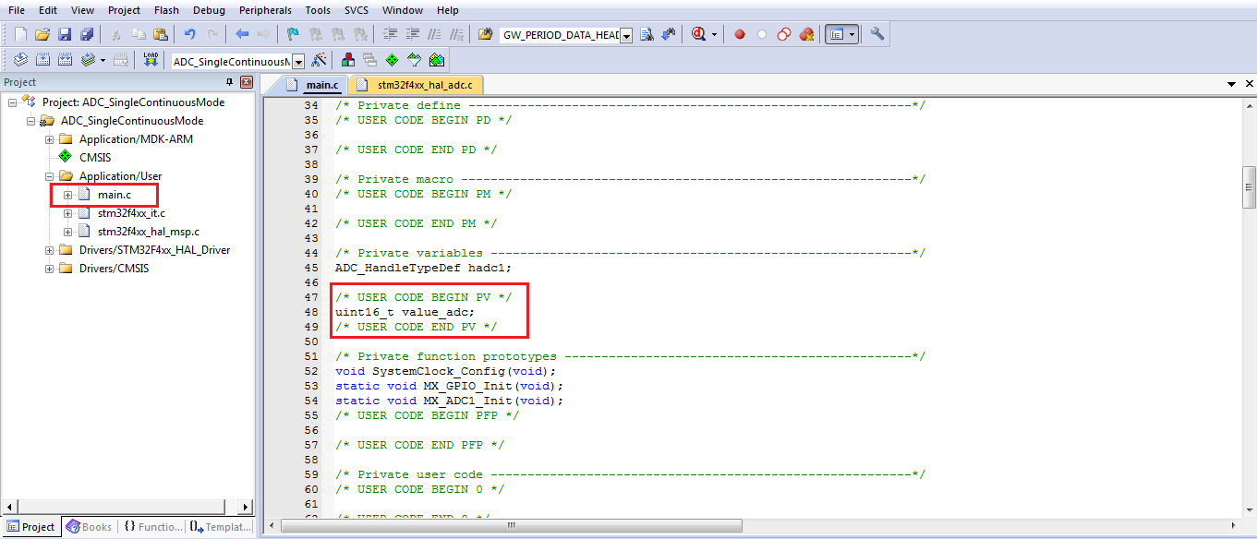This screenshot has height=539, width=1257.
Task: Click the editor's horizontal scrollbar thumb
Action: [509, 526]
